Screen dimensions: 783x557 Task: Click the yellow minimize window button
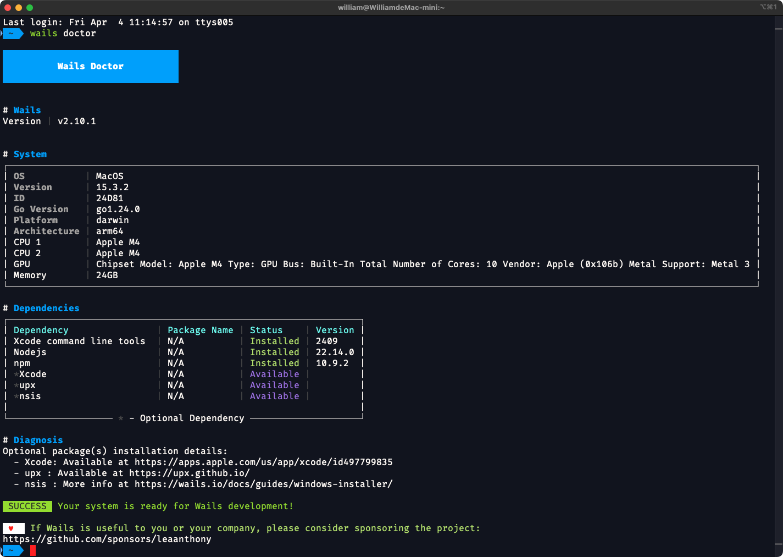(19, 8)
